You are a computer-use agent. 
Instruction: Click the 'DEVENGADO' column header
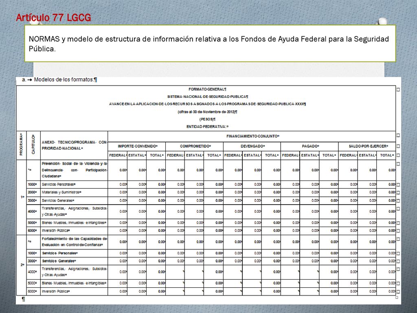coord(252,146)
